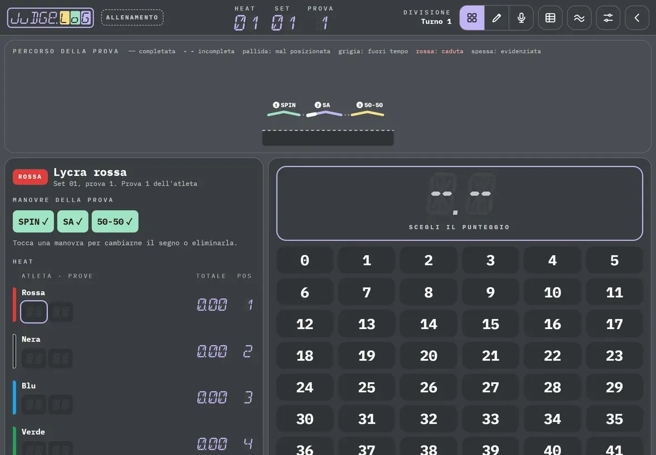Click the 50-50 segment on trial path
Image resolution: width=656 pixels, height=455 pixels.
tap(367, 114)
